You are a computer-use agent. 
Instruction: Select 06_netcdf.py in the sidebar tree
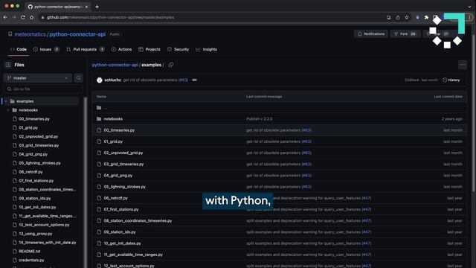30,172
